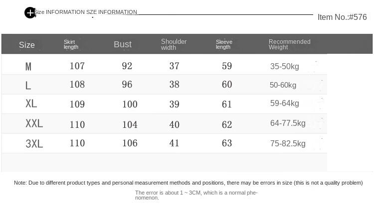Click the XXL size row label
The width and height of the screenshot is (374, 211).
click(x=34, y=123)
